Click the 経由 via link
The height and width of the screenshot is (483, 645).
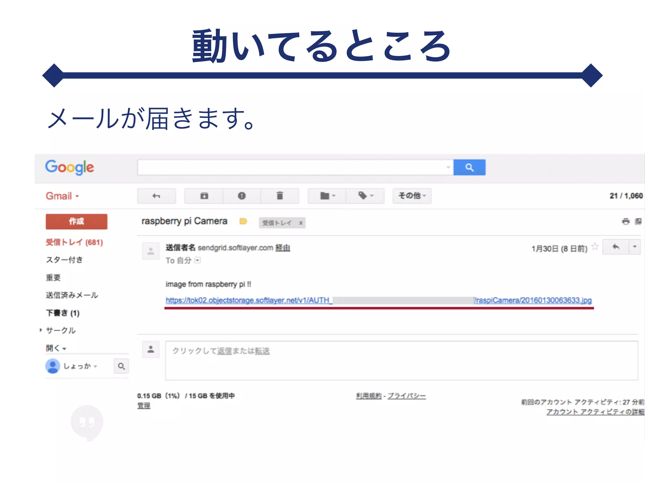tap(283, 248)
